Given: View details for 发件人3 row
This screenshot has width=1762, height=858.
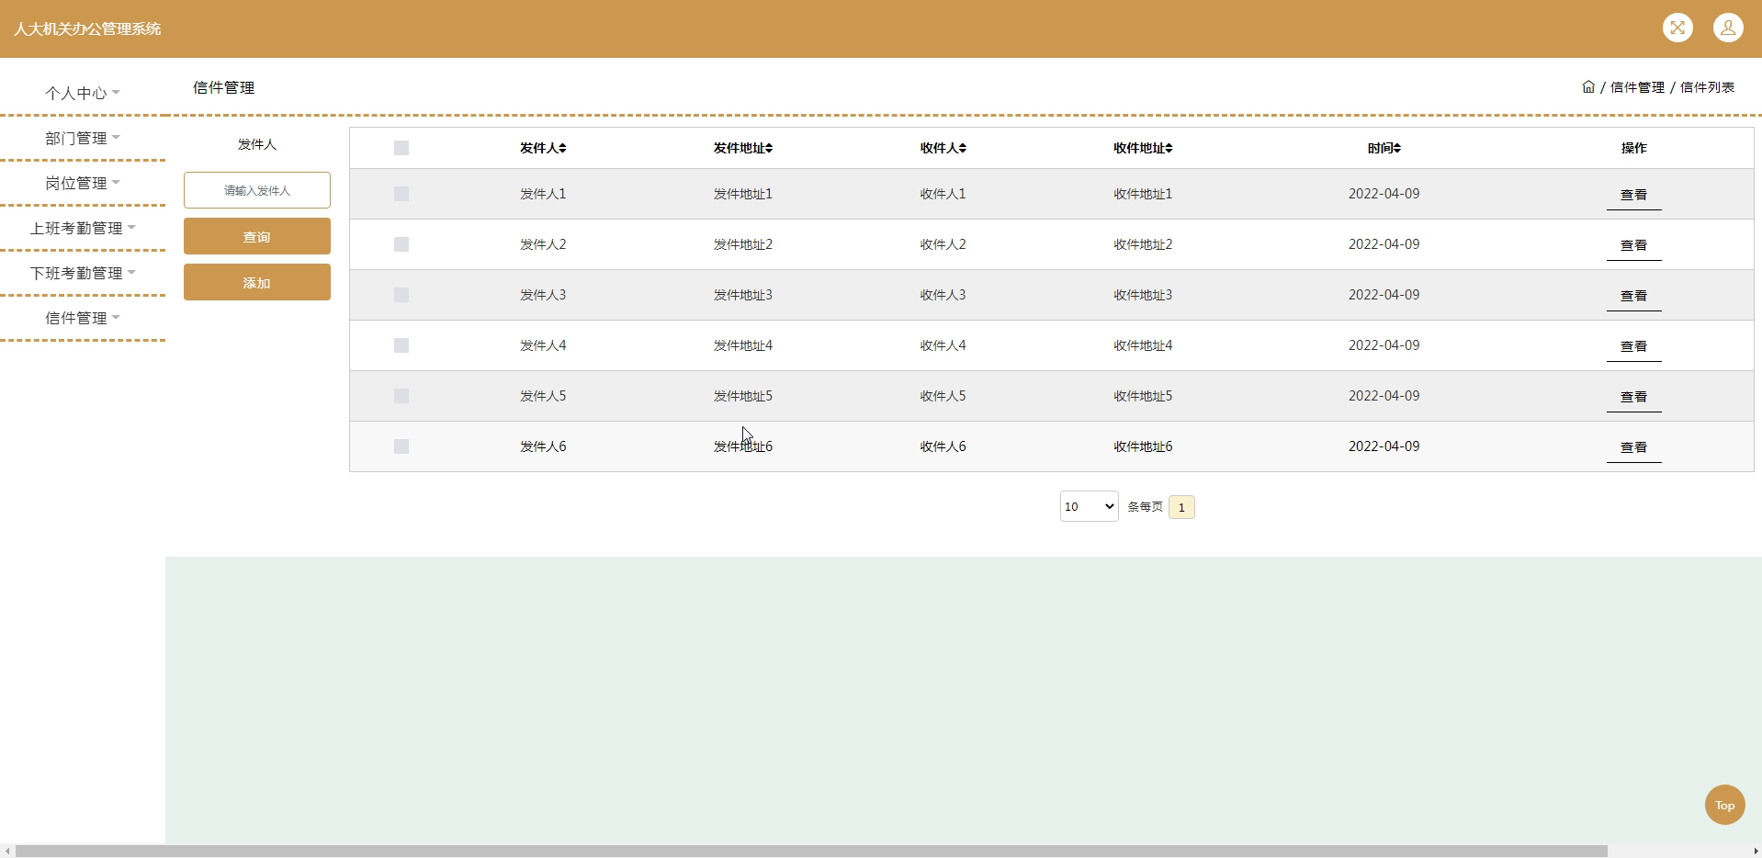Looking at the screenshot, I should (x=1633, y=296).
